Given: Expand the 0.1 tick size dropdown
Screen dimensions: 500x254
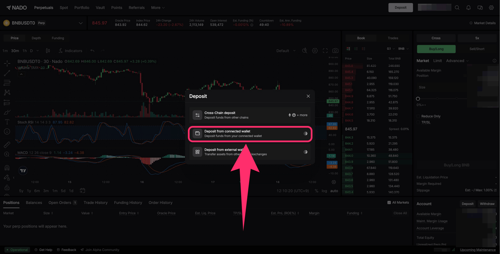Looking at the screenshot, I should click(x=391, y=49).
